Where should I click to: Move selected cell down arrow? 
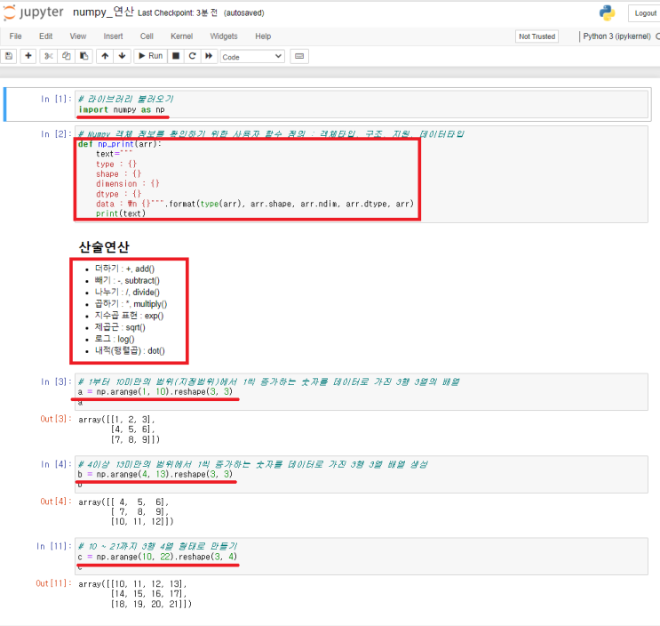coord(122,56)
